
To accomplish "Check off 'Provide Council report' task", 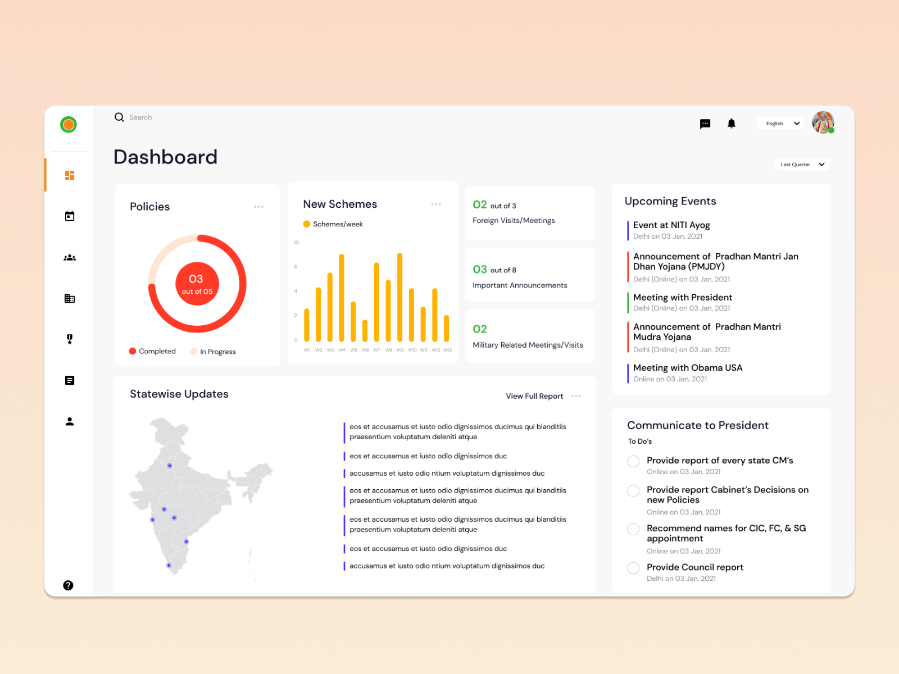I will click(x=633, y=568).
